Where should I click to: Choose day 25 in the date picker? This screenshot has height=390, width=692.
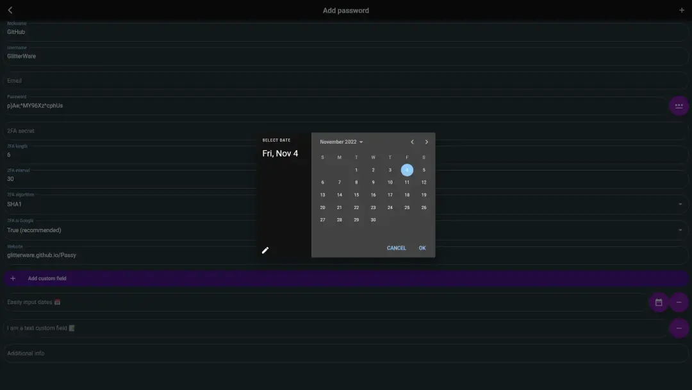pyautogui.click(x=407, y=208)
